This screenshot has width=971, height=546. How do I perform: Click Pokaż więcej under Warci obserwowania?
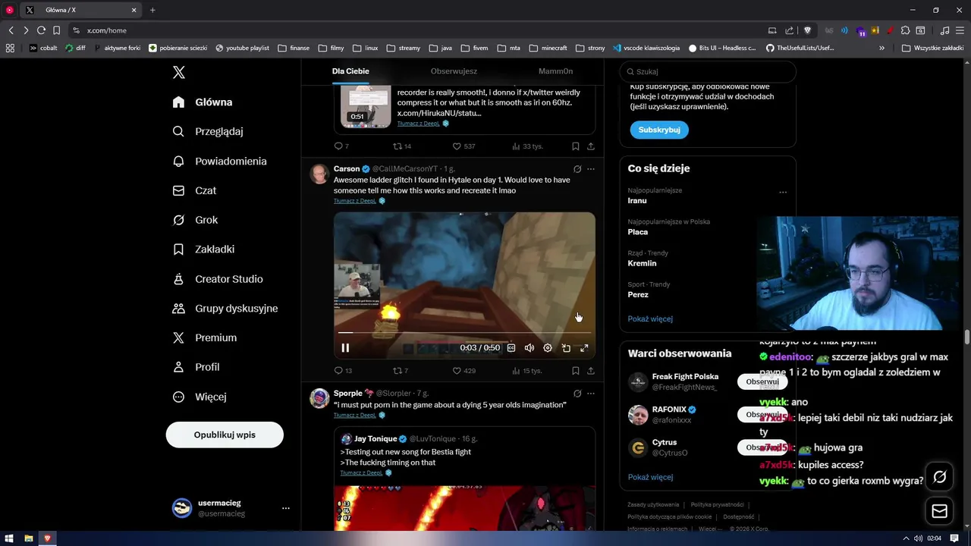650,477
